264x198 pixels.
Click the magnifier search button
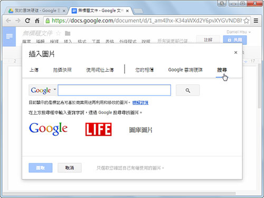pos(187,90)
